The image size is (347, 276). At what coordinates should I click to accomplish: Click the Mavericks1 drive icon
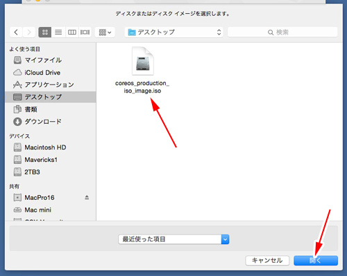17,160
